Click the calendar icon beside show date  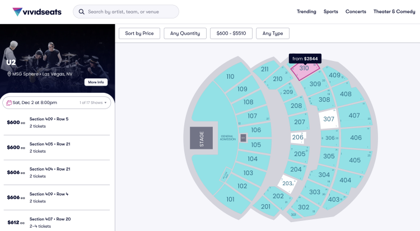point(9,102)
